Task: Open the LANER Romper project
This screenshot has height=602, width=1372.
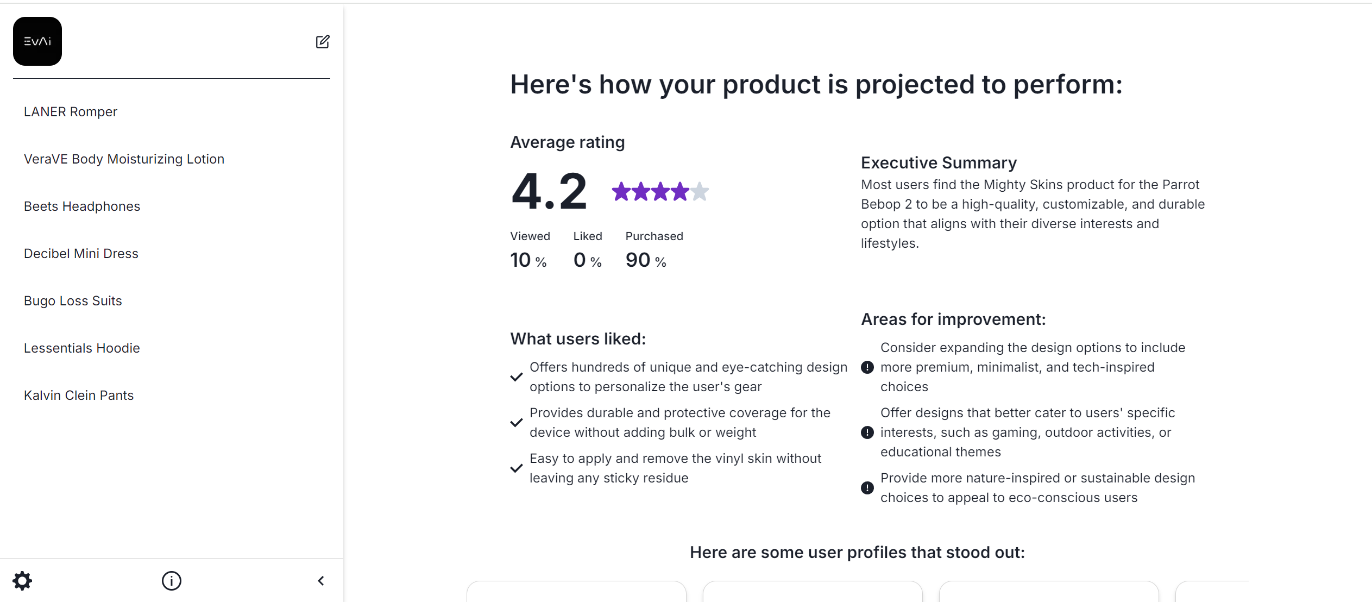Action: (71, 112)
